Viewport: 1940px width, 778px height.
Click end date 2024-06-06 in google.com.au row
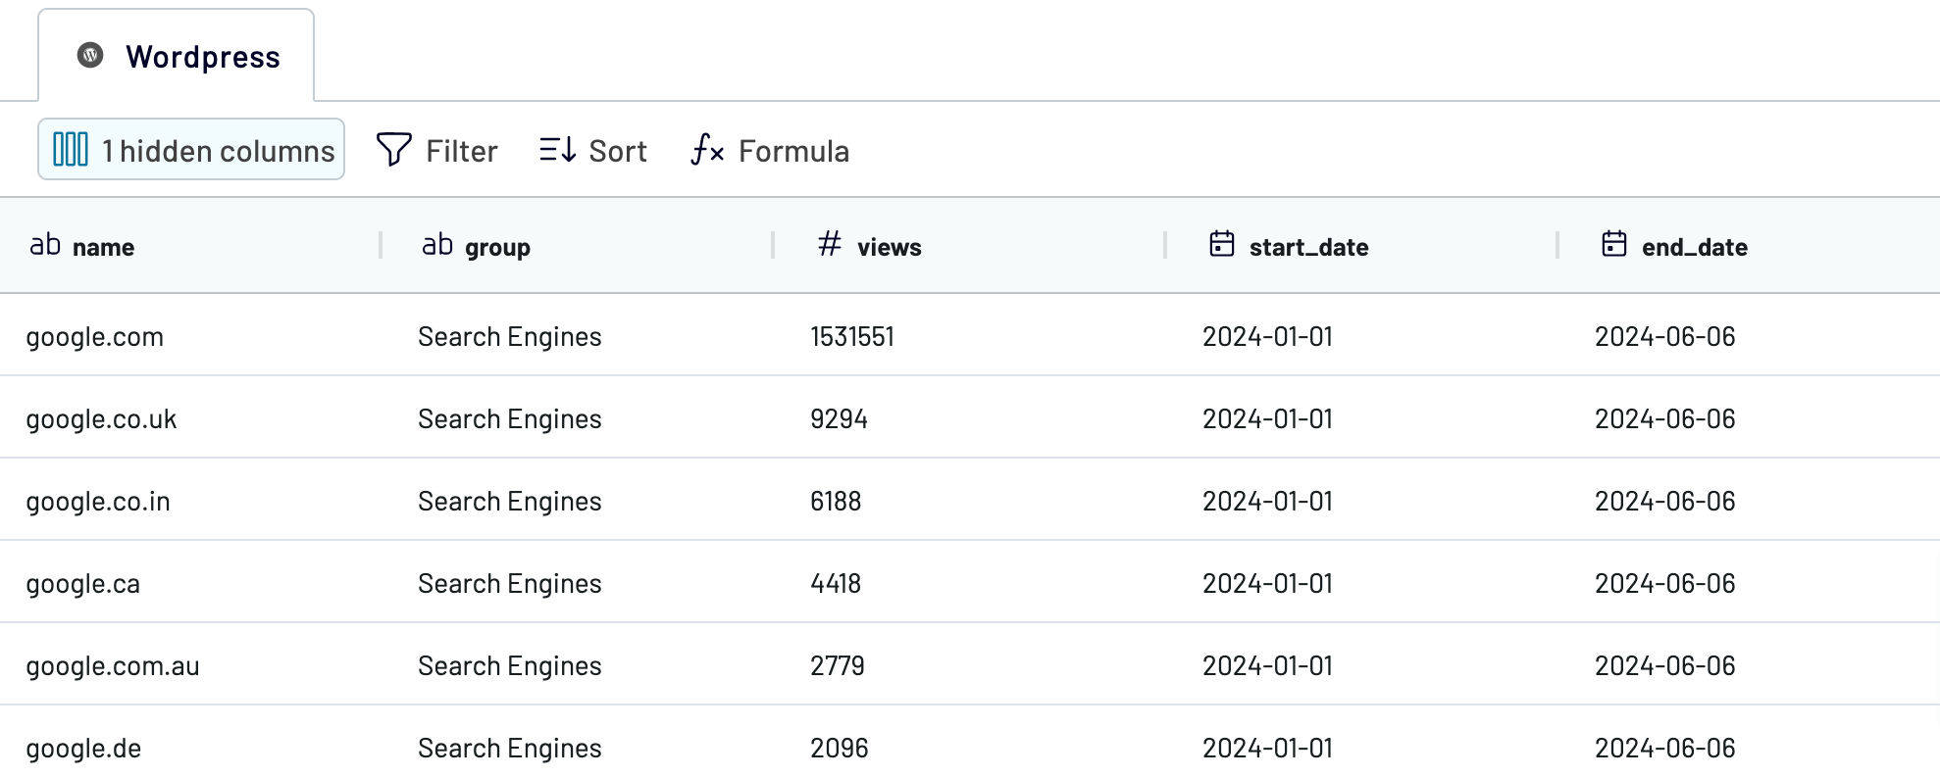1665,666
